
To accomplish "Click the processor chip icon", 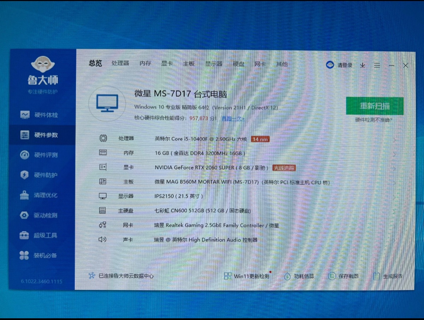I will [103, 138].
